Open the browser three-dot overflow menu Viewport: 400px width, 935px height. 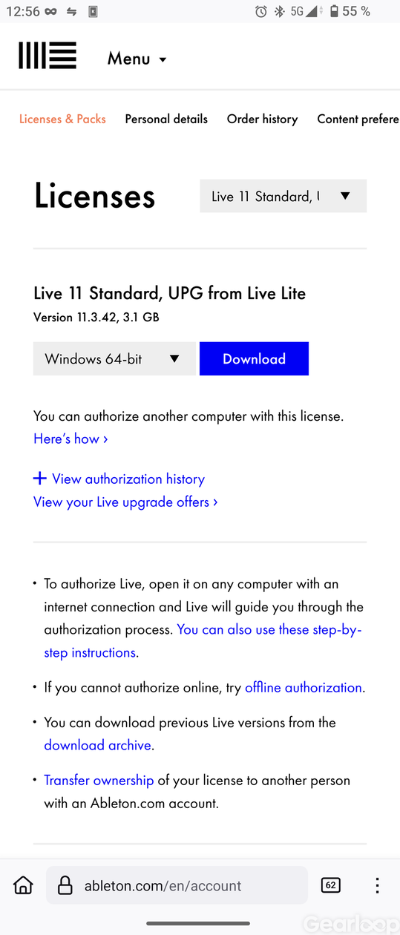pyautogui.click(x=377, y=885)
